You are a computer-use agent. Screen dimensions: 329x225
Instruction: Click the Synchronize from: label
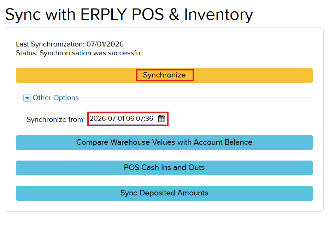tap(55, 119)
